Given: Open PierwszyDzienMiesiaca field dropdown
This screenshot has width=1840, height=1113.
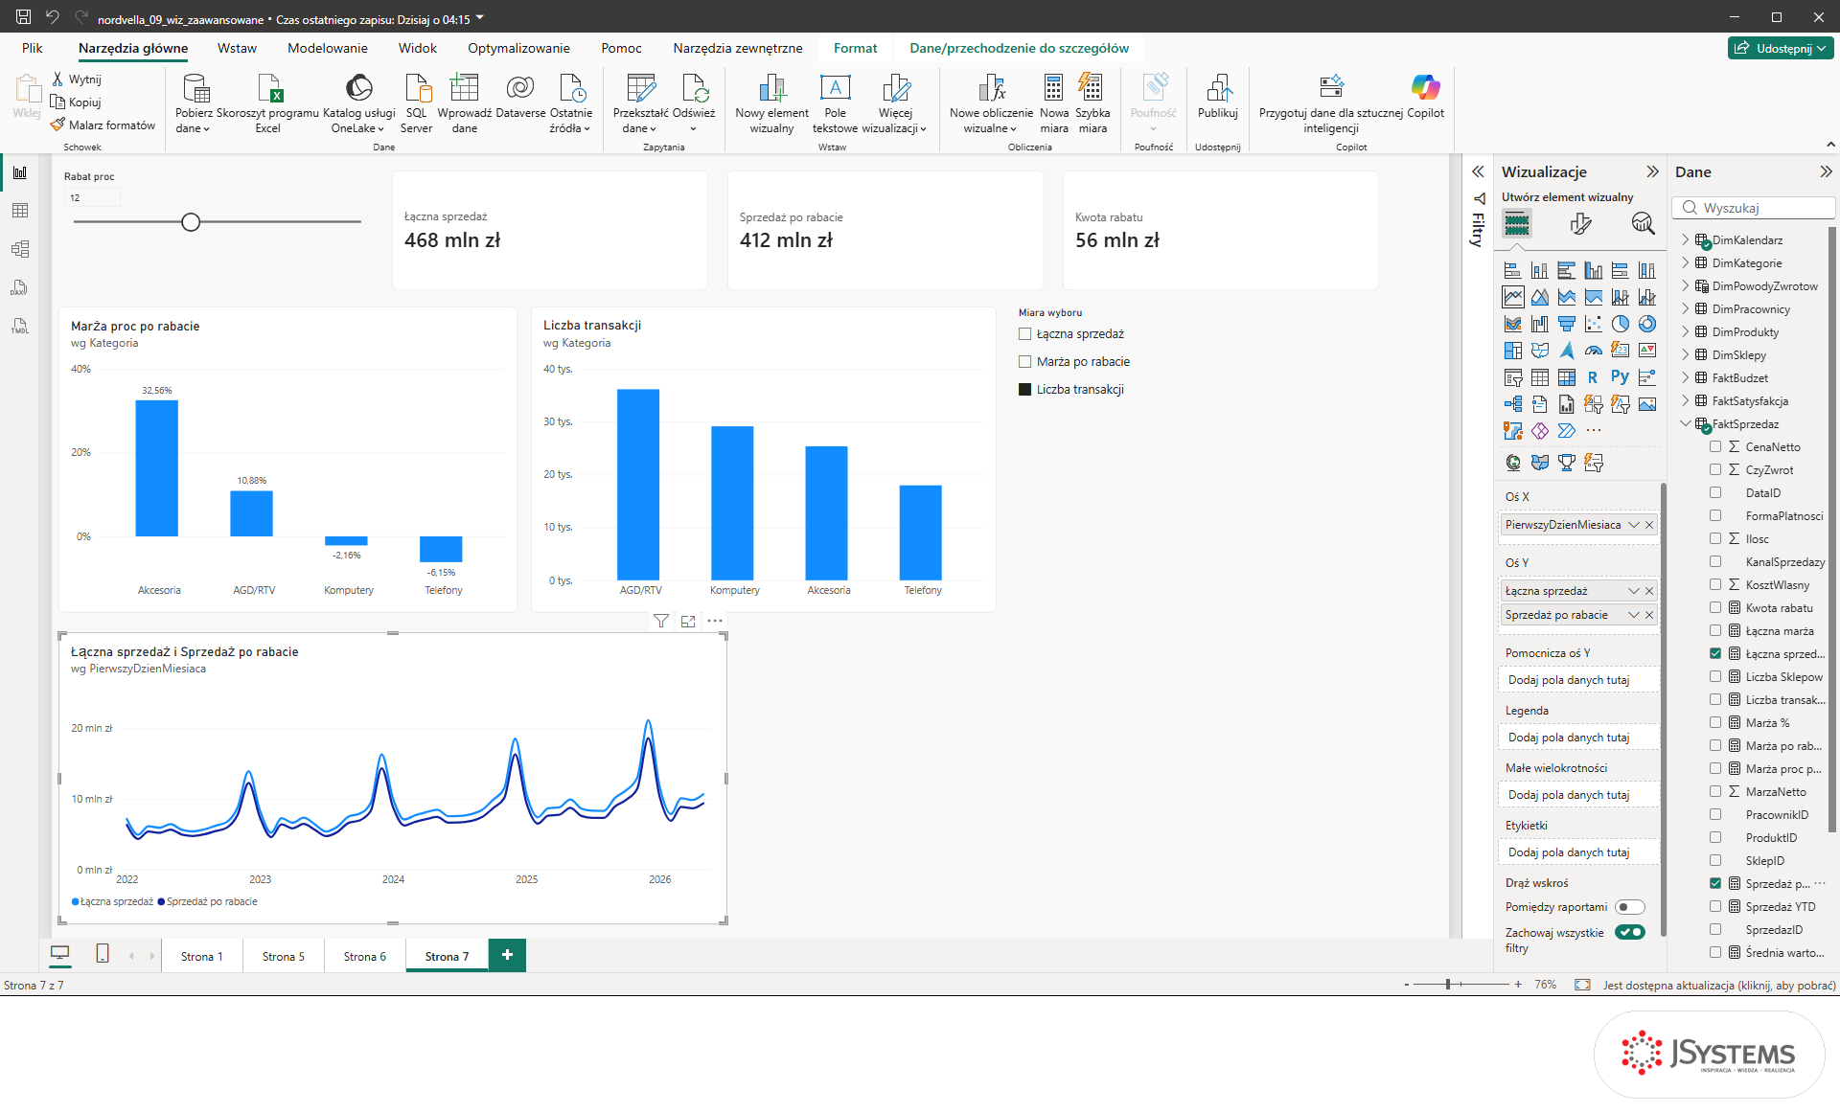Looking at the screenshot, I should coord(1634,525).
